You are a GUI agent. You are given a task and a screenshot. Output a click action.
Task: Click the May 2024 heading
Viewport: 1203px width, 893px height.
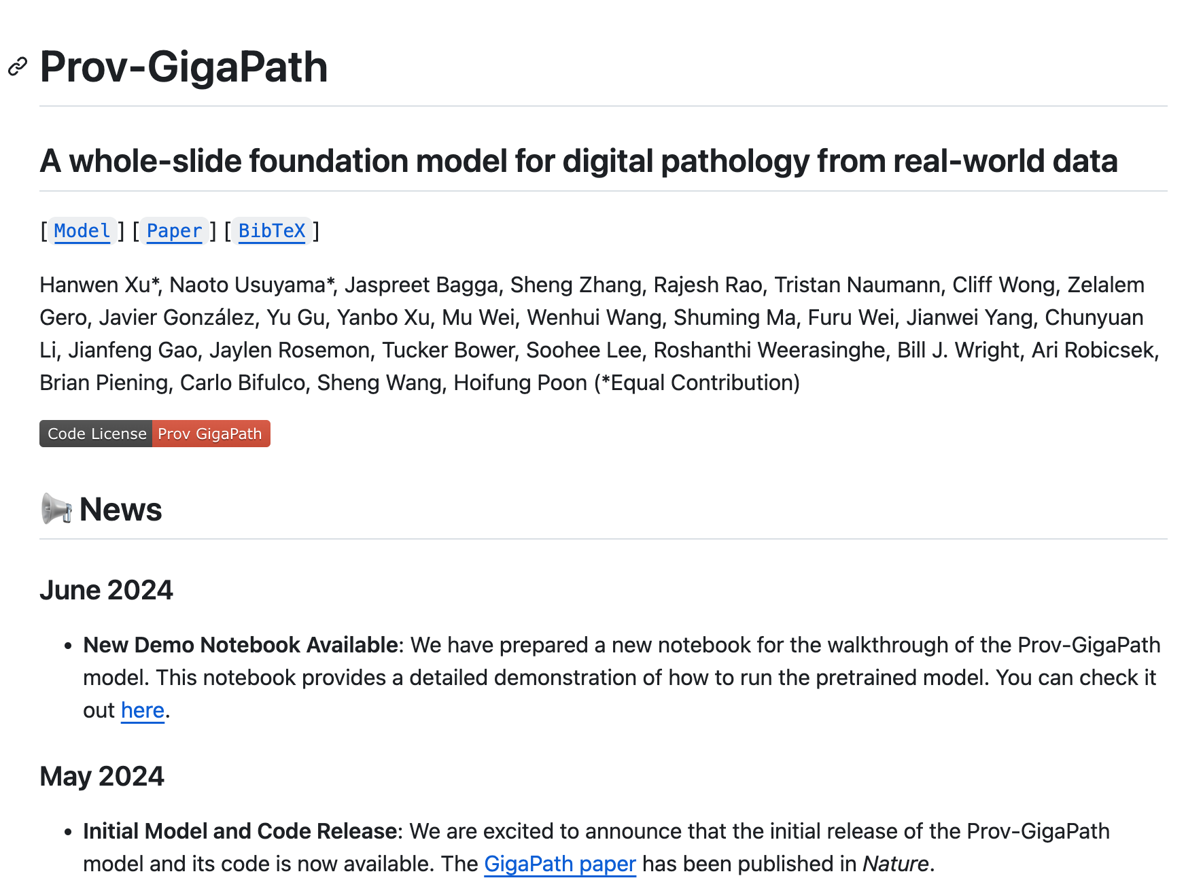point(102,776)
